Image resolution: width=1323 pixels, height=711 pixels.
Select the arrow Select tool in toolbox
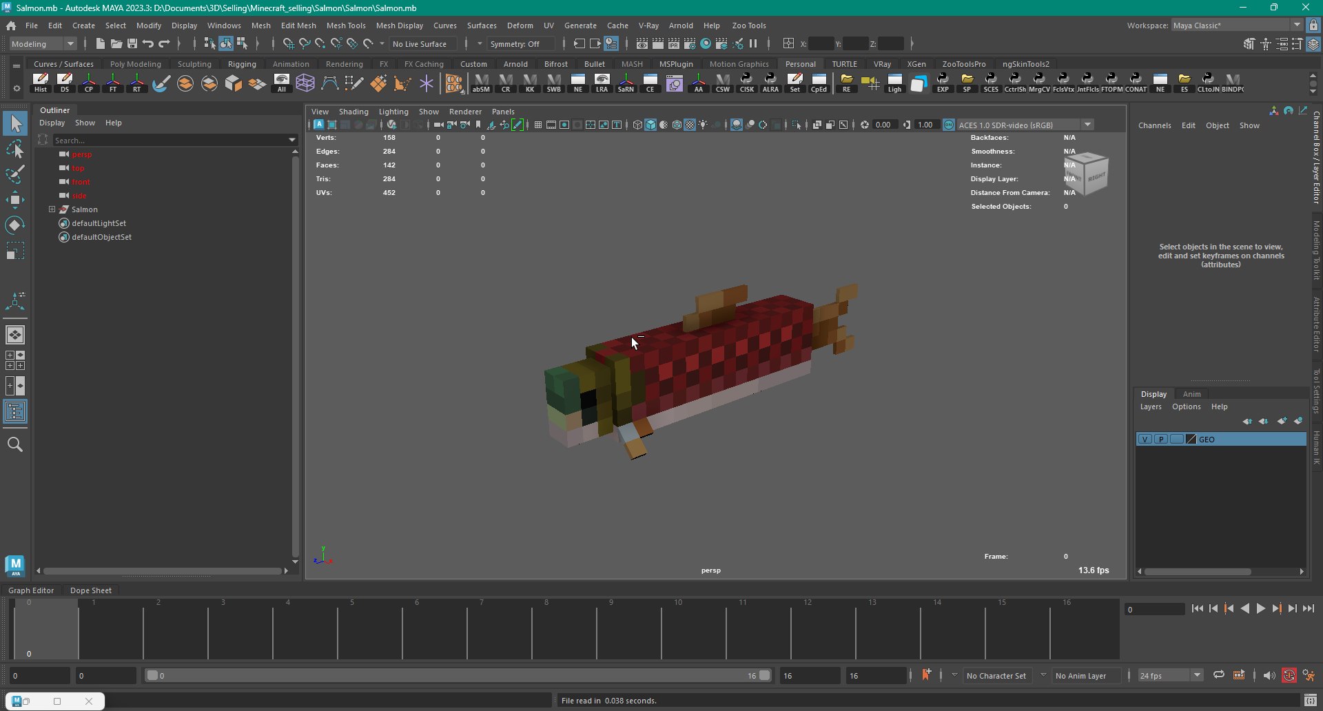pyautogui.click(x=15, y=124)
